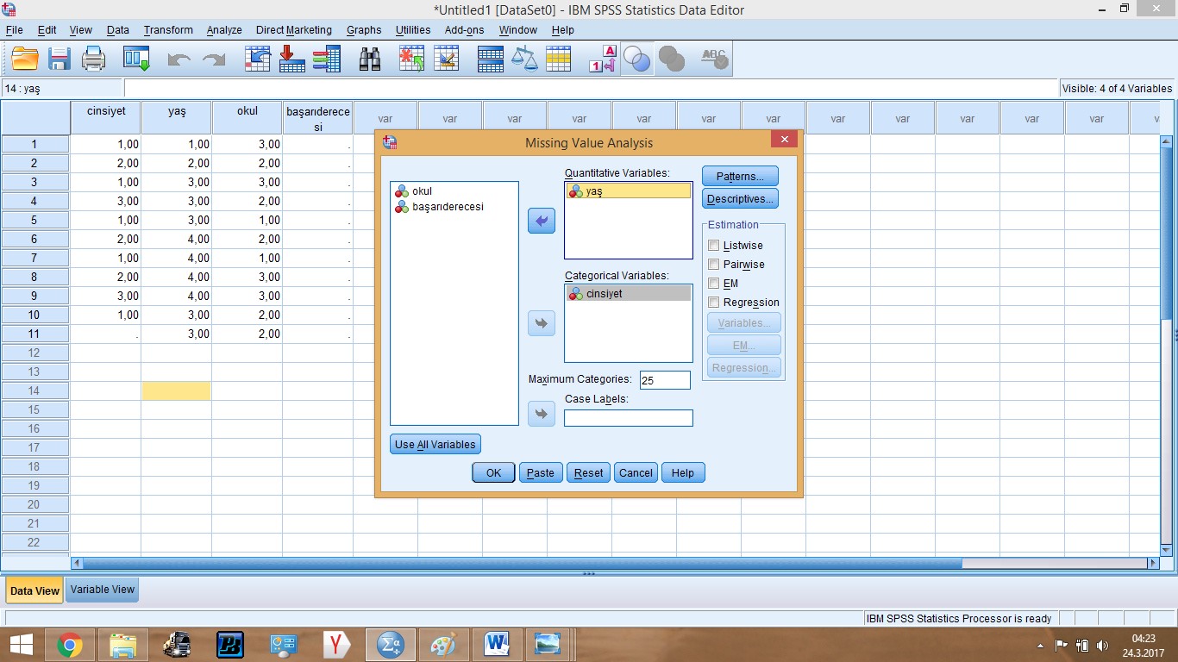
Task: Click the Cancel button in dialog
Action: 636,472
